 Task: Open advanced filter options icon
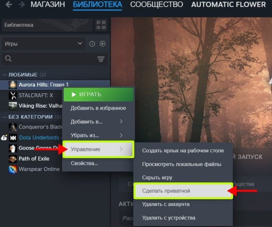(x=101, y=59)
